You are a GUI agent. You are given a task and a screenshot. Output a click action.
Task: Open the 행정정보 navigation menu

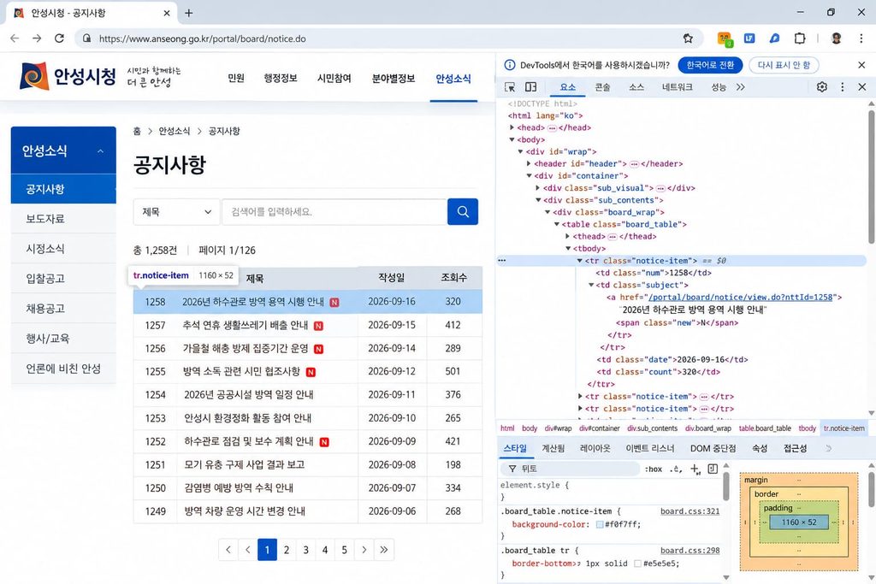(x=281, y=78)
